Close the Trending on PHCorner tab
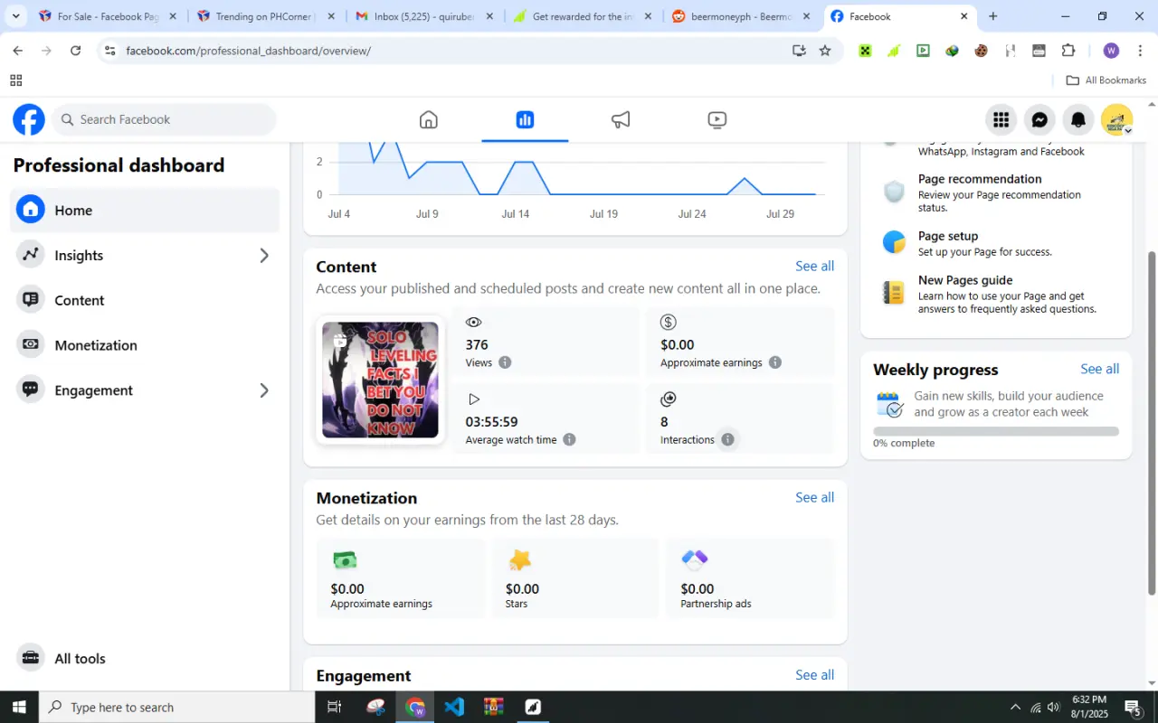1158x723 pixels. [331, 16]
